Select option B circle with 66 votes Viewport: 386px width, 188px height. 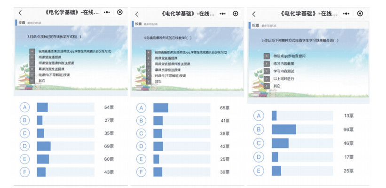(x=259, y=129)
